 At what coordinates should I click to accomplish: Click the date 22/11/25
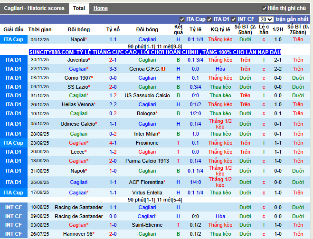pos(40,69)
